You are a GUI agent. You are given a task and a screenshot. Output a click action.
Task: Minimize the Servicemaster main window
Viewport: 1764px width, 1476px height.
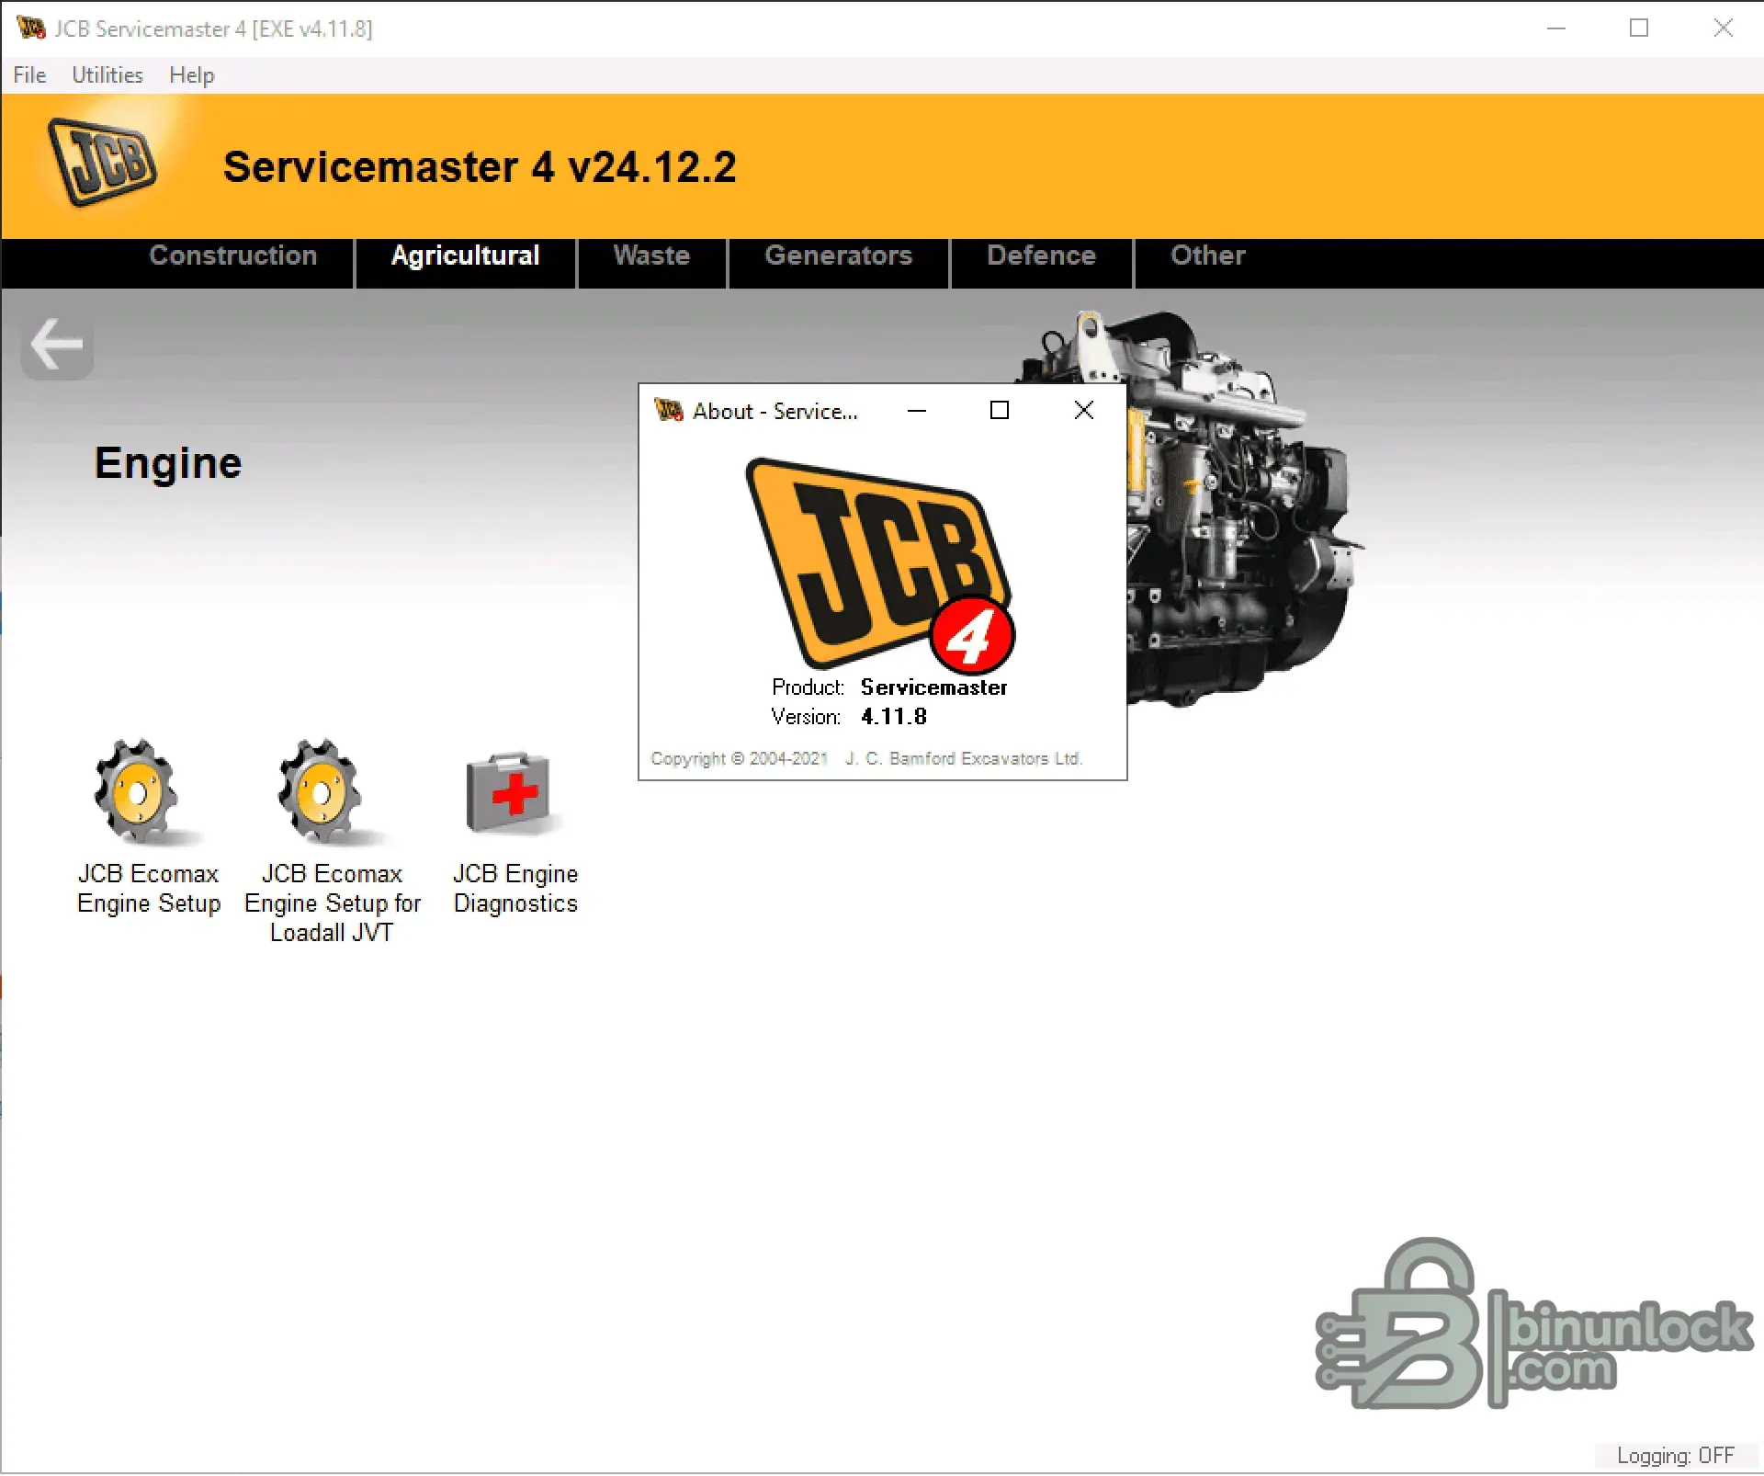(x=1555, y=28)
